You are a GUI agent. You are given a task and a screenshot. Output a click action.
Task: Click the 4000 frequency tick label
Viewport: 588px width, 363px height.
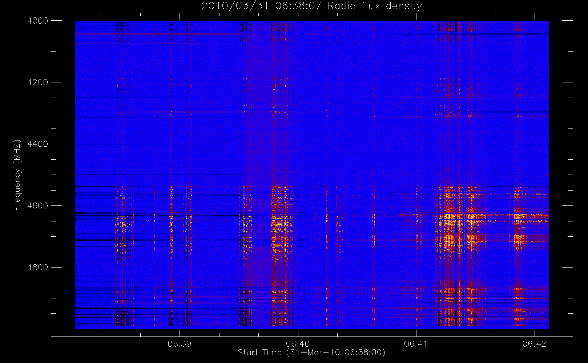point(38,21)
